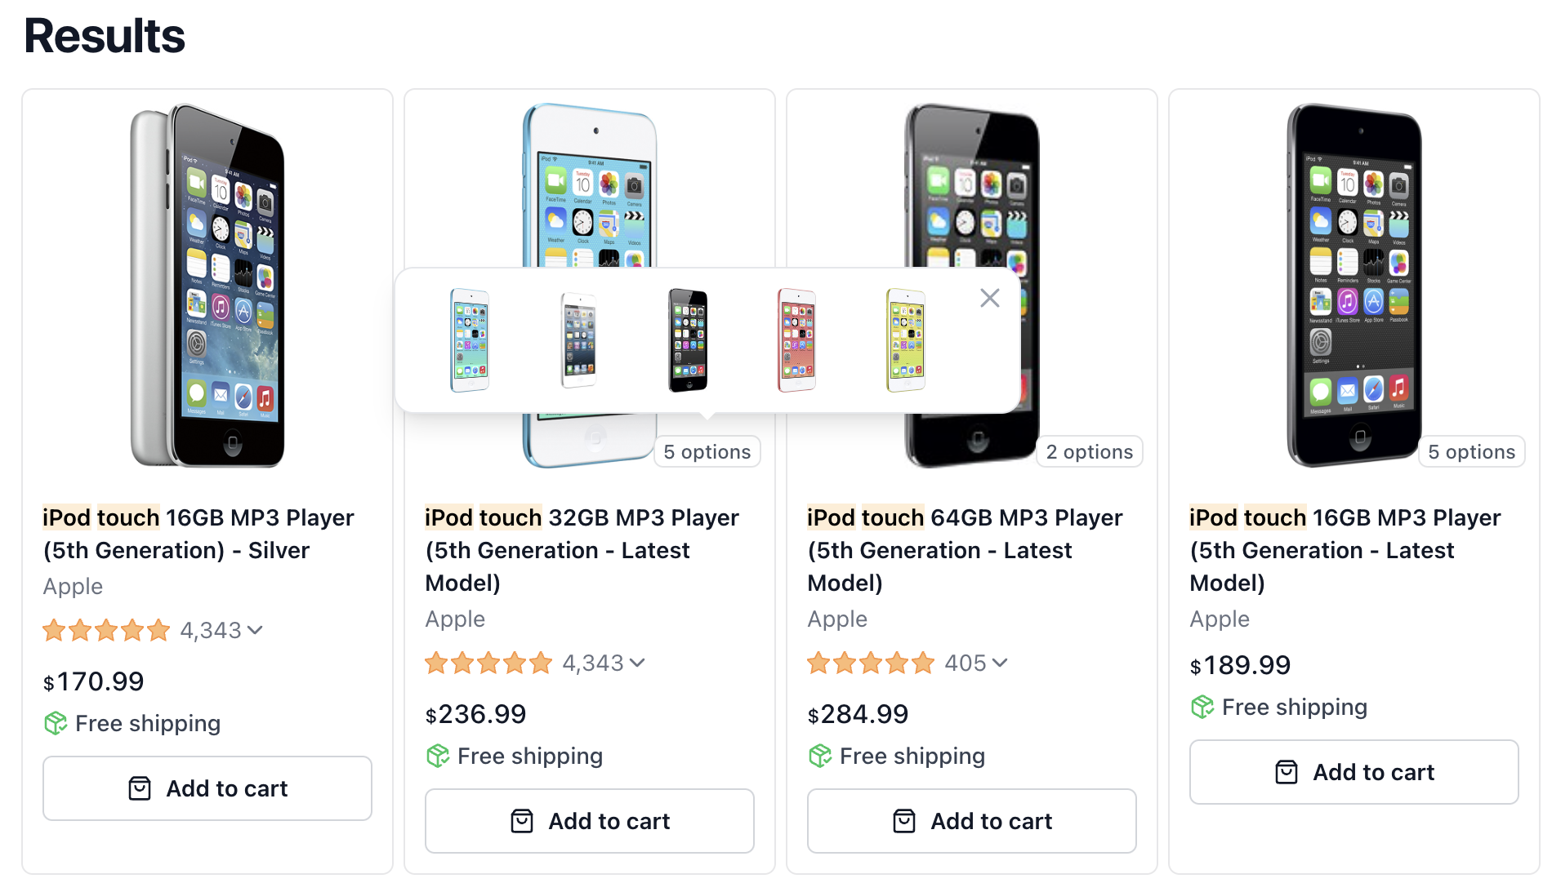Click the free shipping icon under the 64GB model
1552x883 pixels.
point(819,756)
